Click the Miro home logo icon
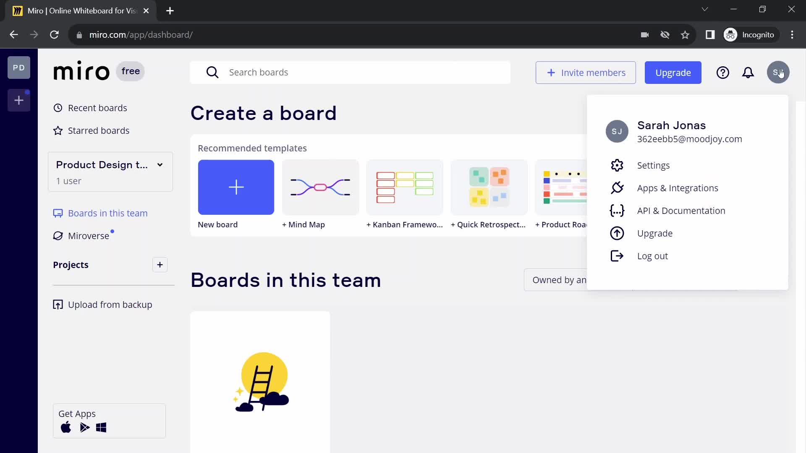Viewport: 806px width, 453px height. coord(81,72)
